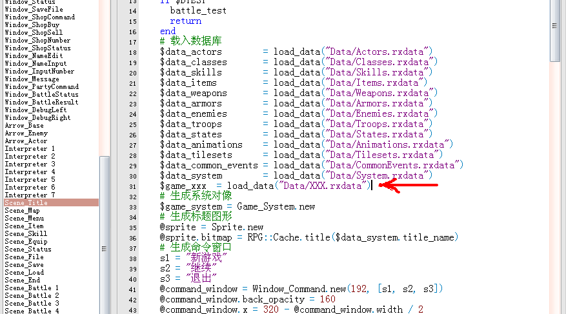566x314 pixels.
Task: Click the Data/Animations.rxdata string
Action: click(x=389, y=145)
